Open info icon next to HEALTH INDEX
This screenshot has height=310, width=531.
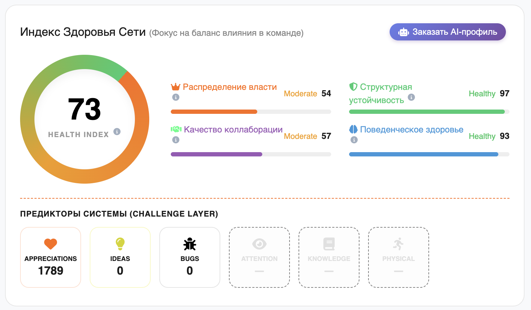click(117, 131)
